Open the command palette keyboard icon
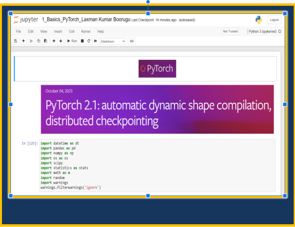This screenshot has height=227, width=295. point(132,41)
